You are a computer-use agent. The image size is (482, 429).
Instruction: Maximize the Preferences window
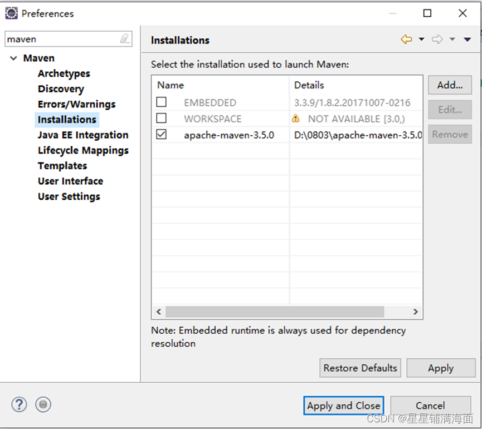427,13
